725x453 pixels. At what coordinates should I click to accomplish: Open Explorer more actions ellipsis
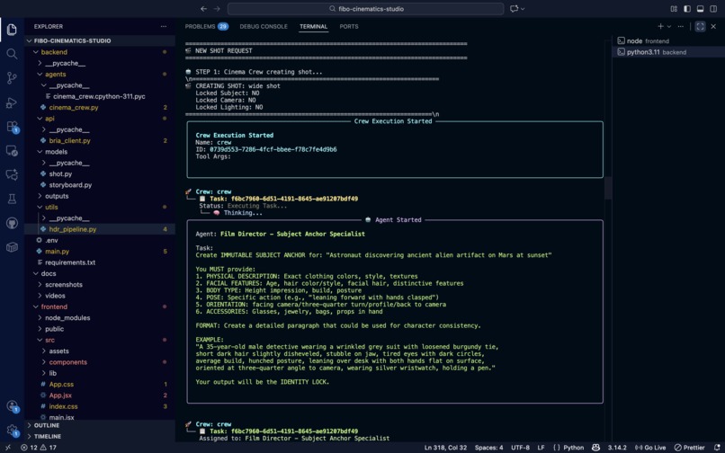click(163, 26)
